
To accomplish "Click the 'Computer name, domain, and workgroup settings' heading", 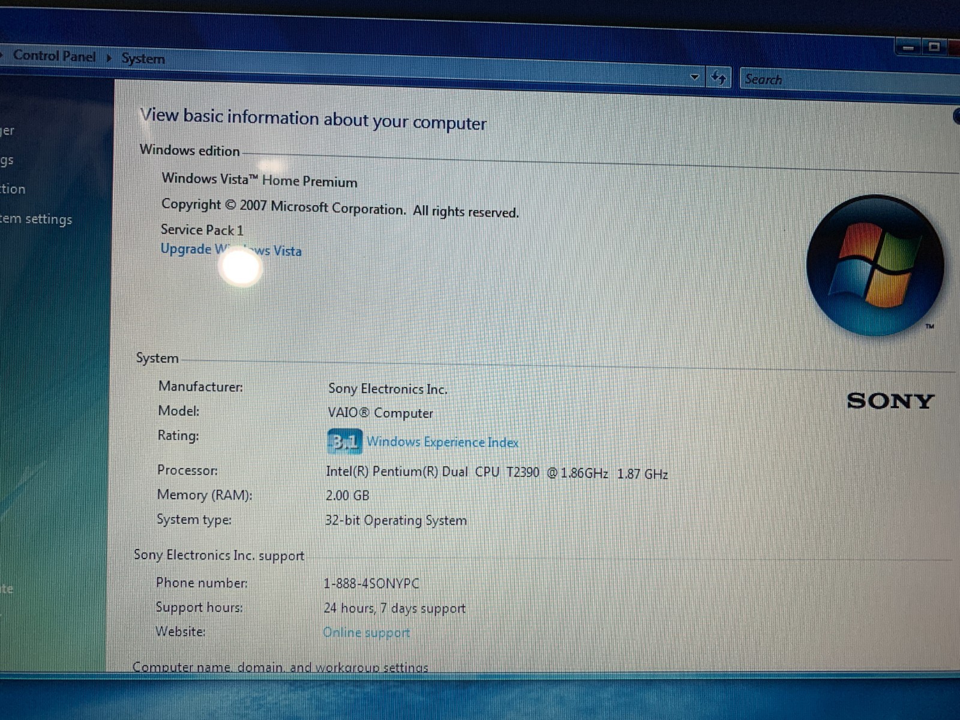I will (280, 667).
